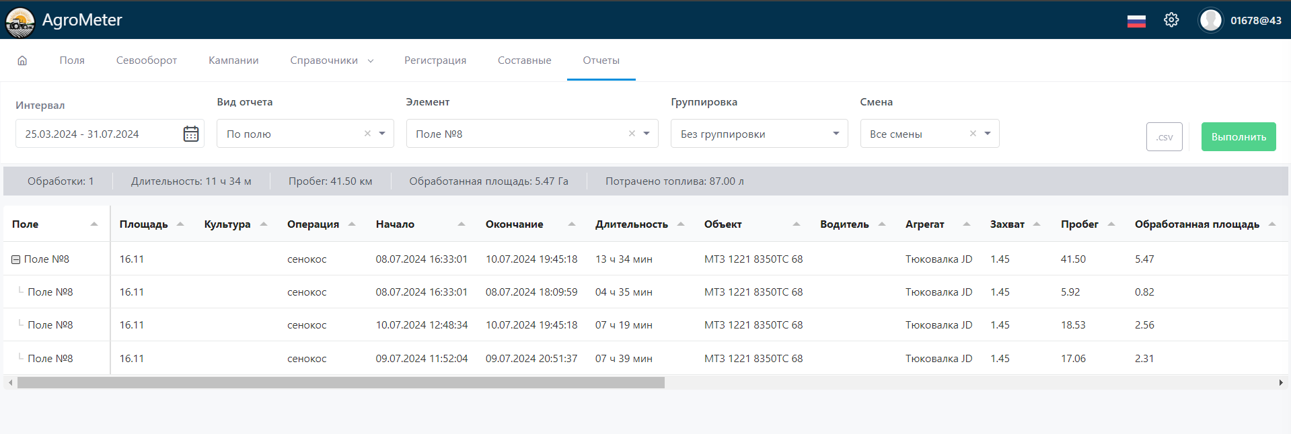Open the 'Кампании' tab
Viewport: 1291px width, 434px height.
coord(233,60)
